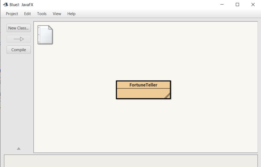The width and height of the screenshot is (261, 167).
Task: Open the Edit menu
Action: point(27,14)
